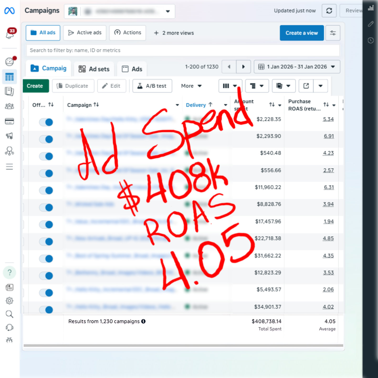Select the All ads view

[x=43, y=33]
